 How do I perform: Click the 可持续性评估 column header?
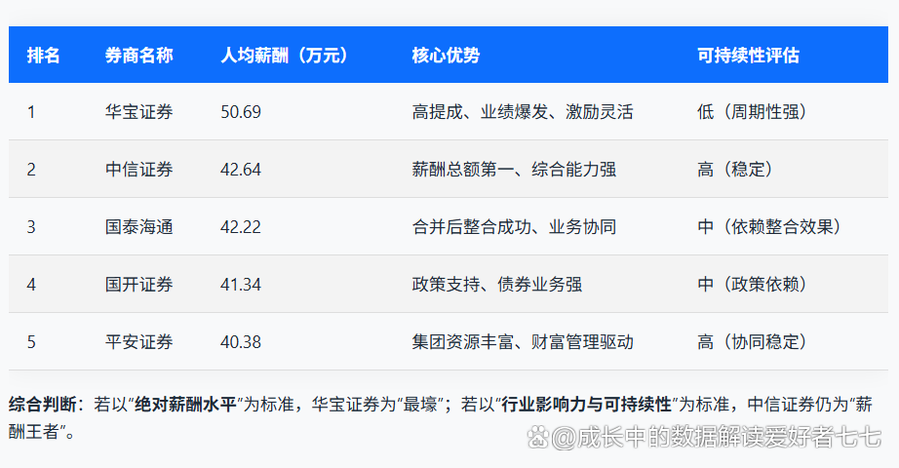(x=748, y=56)
